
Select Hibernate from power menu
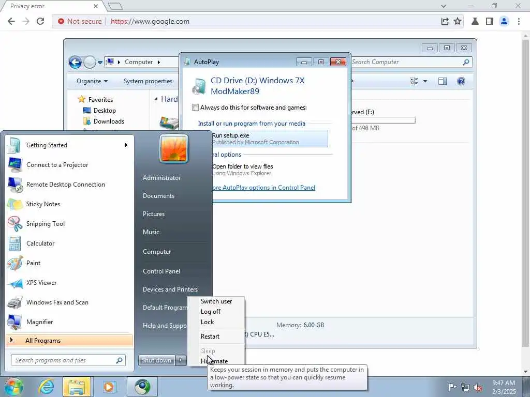tap(214, 361)
